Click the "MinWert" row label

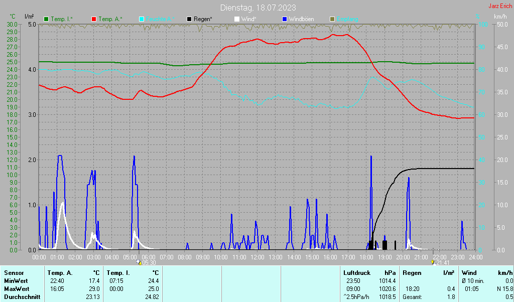pos(16,281)
